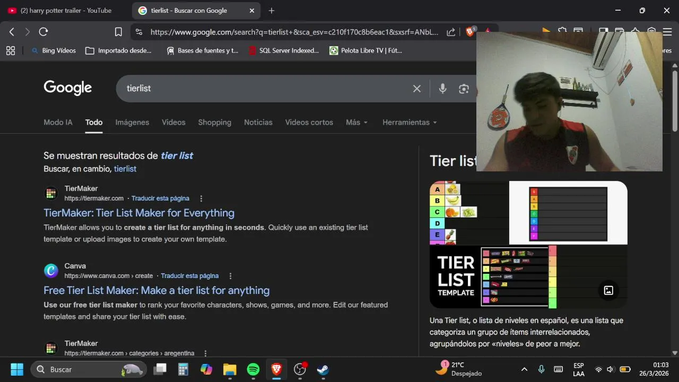Click the address bar URL

tap(294, 32)
